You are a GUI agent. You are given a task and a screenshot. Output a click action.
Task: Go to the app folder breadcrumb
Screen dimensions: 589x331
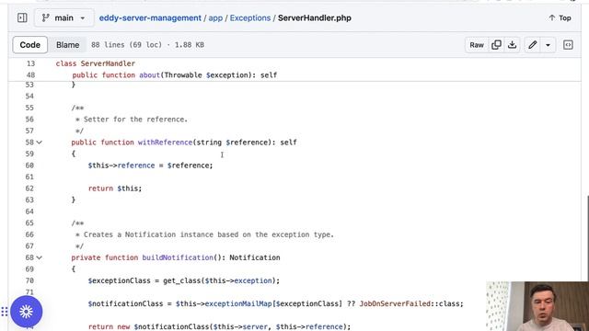coord(215,18)
